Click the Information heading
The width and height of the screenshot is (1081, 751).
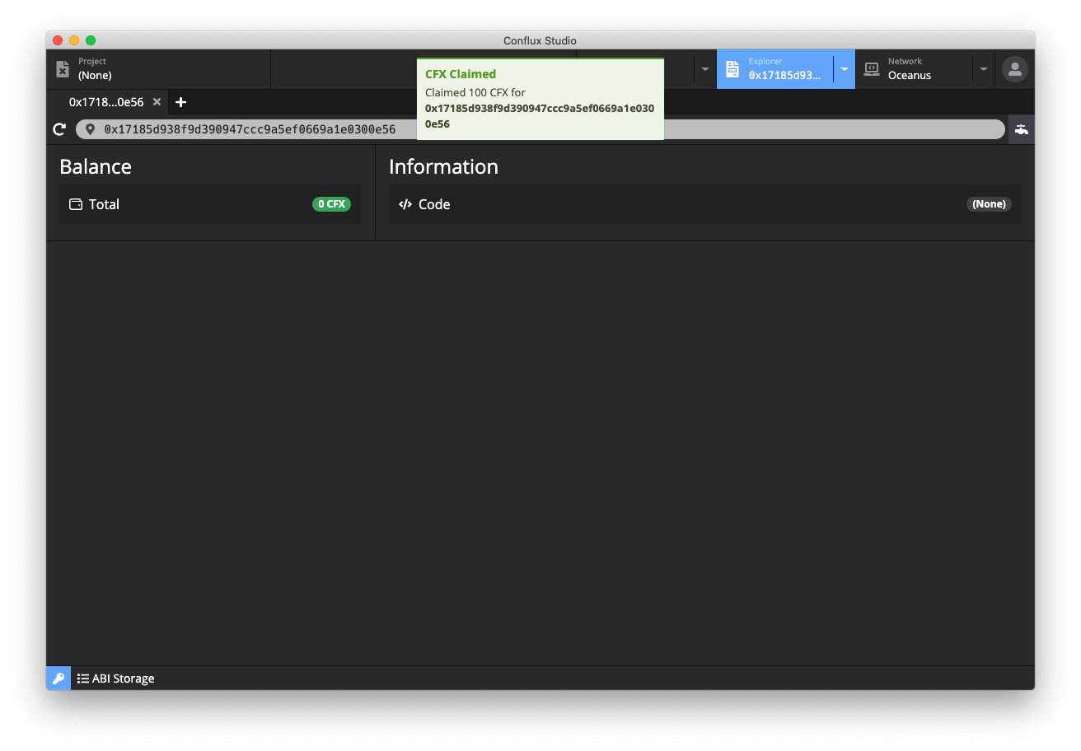(443, 166)
